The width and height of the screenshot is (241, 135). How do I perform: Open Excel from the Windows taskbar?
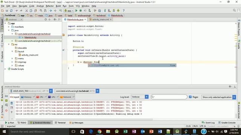(x=125, y=132)
